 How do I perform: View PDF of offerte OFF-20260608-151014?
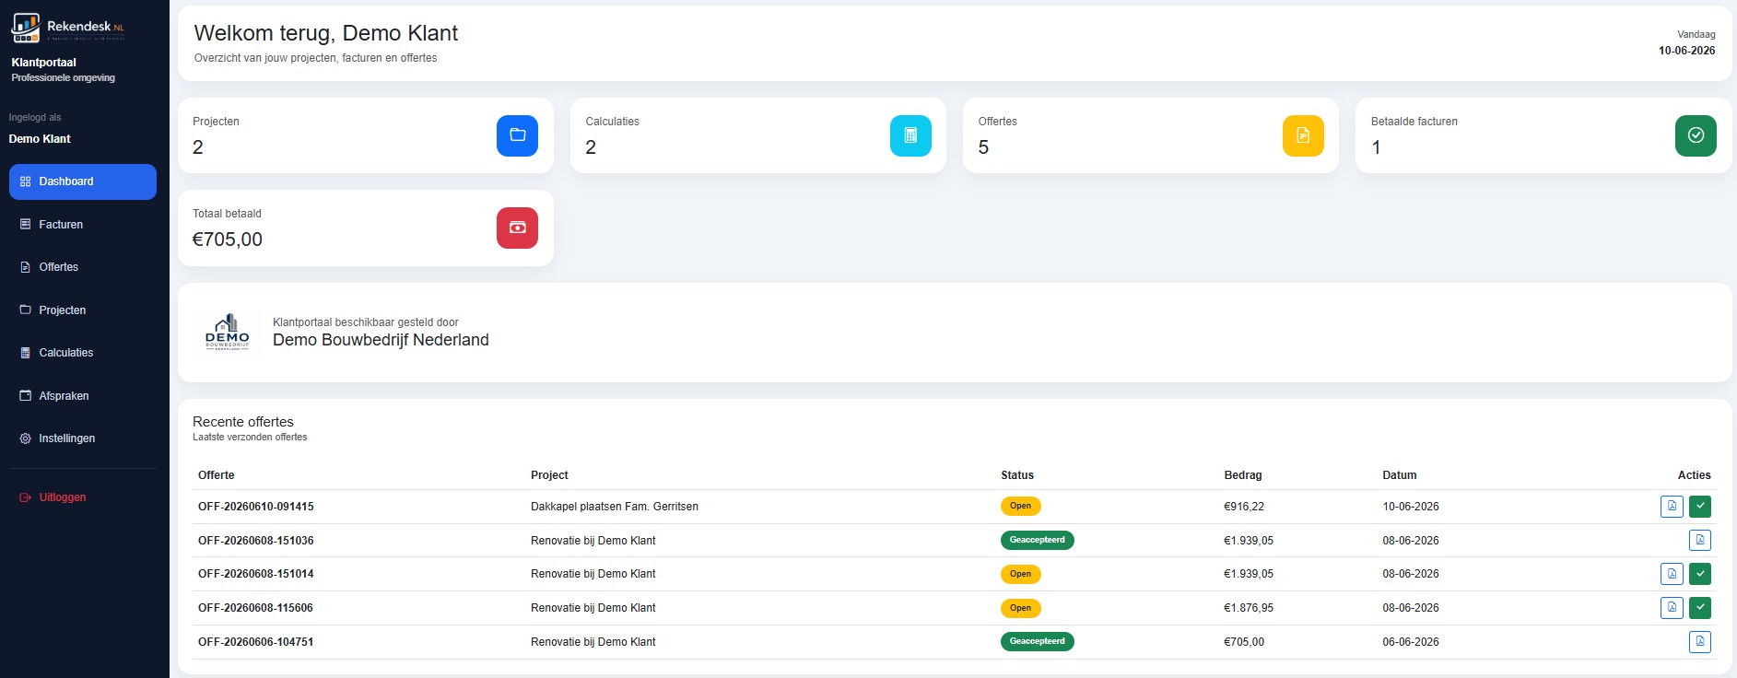click(1672, 574)
